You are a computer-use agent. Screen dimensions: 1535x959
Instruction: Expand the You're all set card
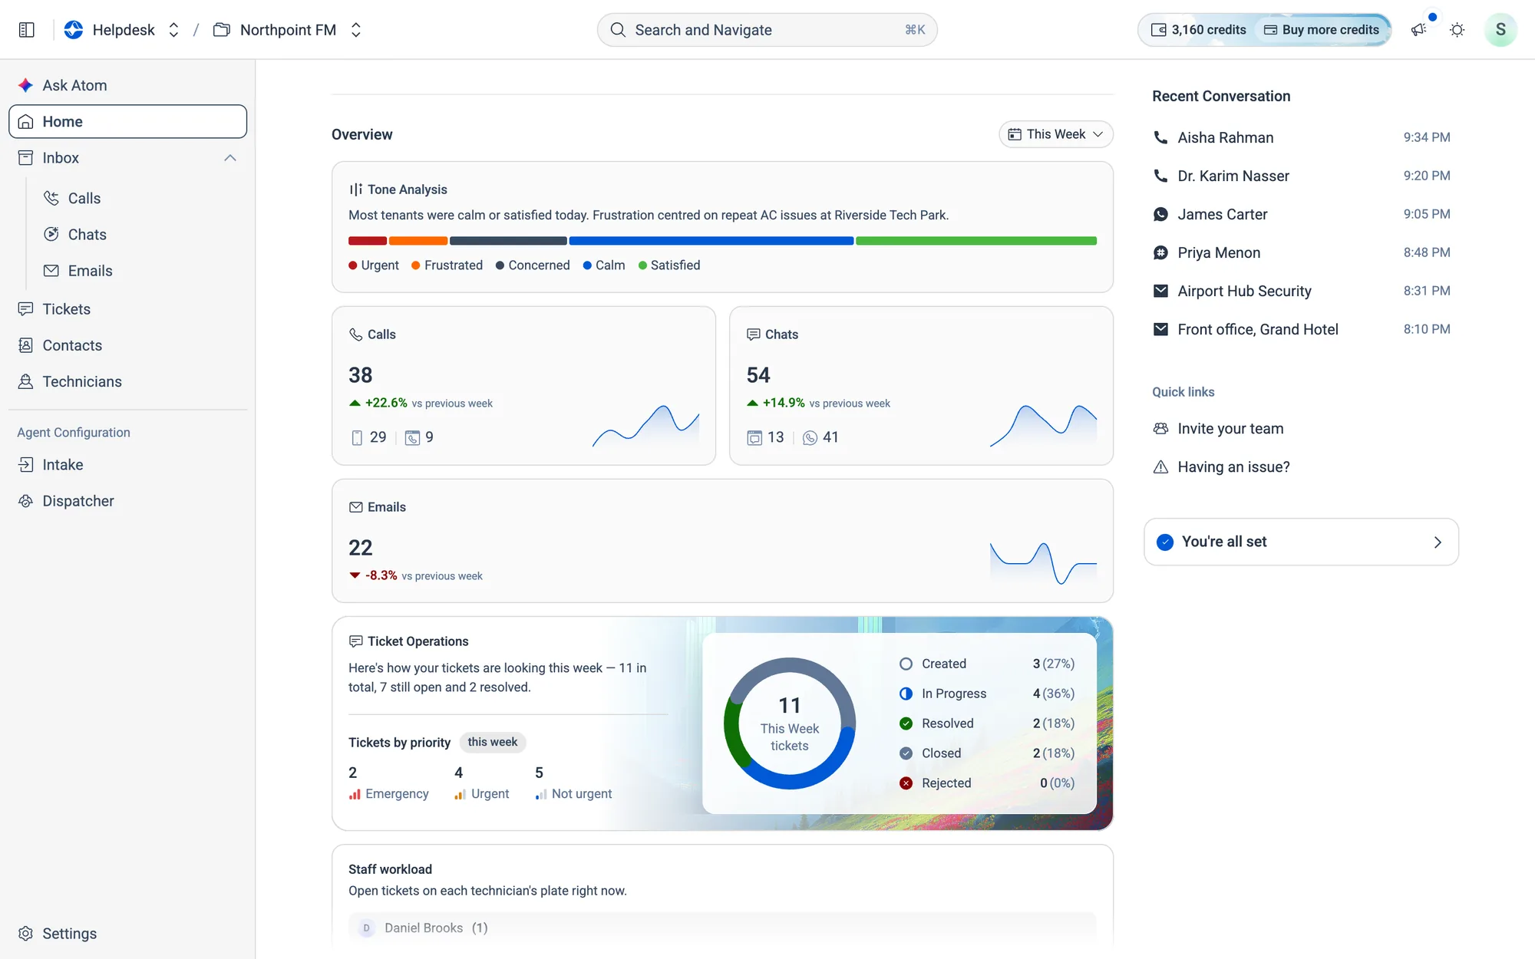[x=1301, y=542]
